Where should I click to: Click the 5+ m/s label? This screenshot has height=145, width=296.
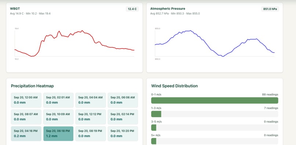[156, 135]
